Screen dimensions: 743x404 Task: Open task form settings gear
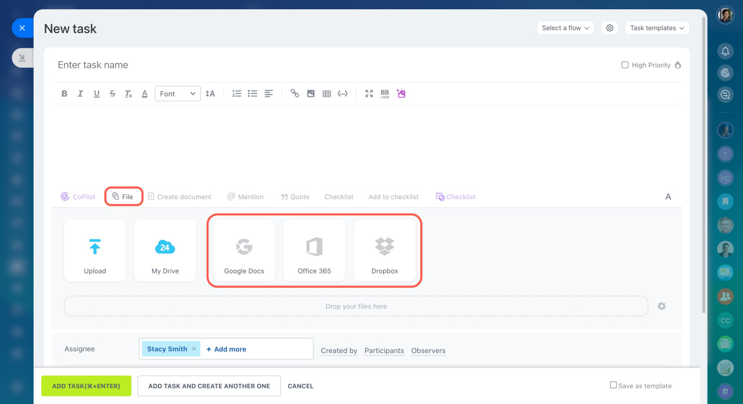click(x=609, y=28)
